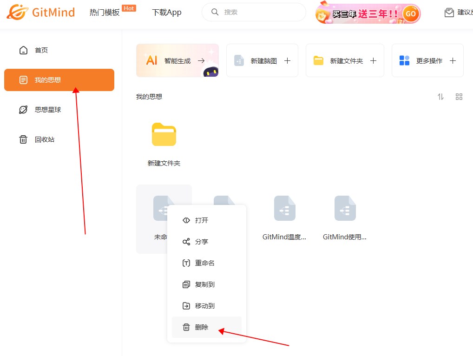Click the GitMind logo
Viewport: 473px width, 356px height.
41,12
